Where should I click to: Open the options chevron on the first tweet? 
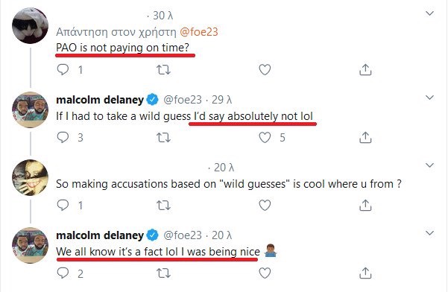coord(429,13)
